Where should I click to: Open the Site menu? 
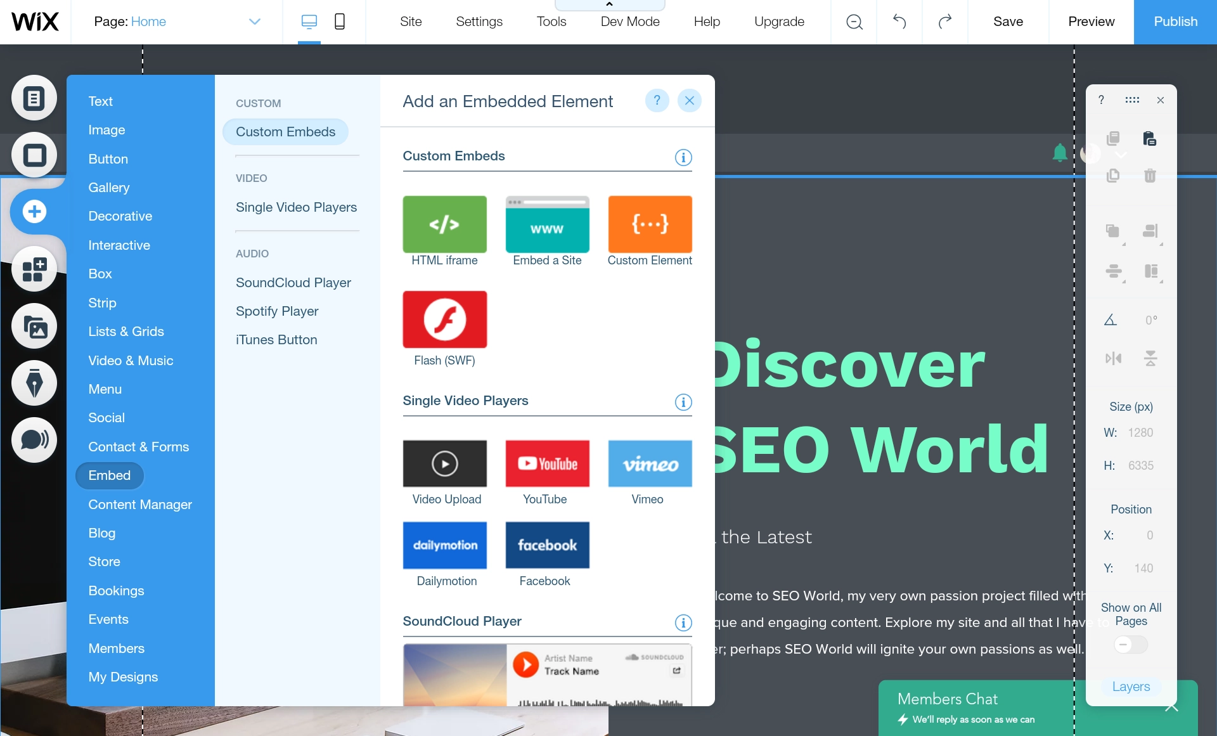tap(411, 22)
